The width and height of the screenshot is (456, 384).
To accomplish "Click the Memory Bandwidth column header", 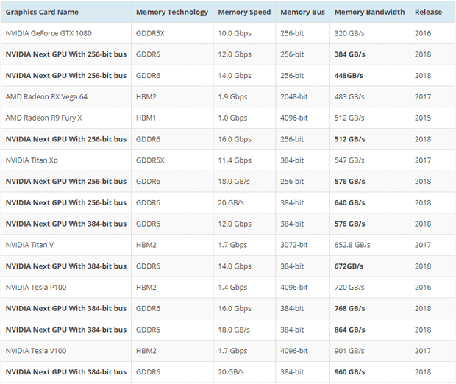I will click(369, 12).
